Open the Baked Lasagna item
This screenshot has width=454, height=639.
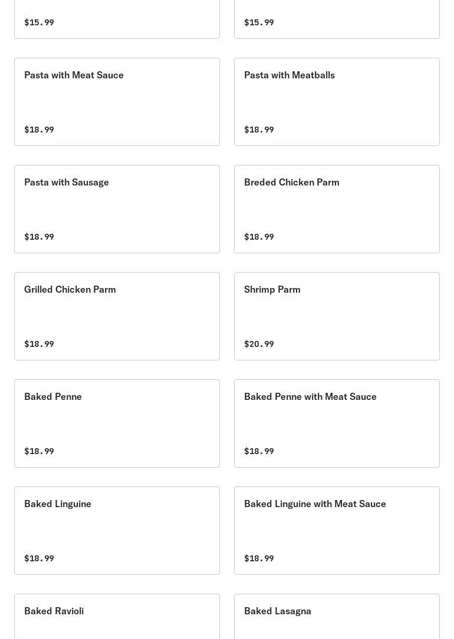277,611
